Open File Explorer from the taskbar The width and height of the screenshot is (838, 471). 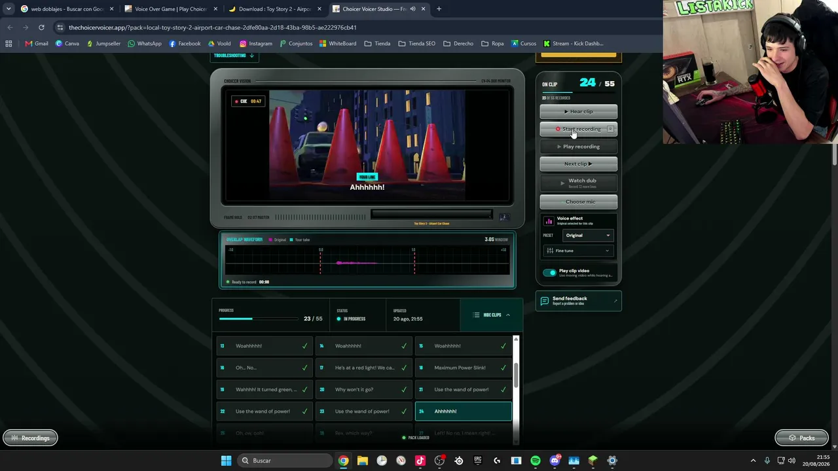(x=363, y=461)
